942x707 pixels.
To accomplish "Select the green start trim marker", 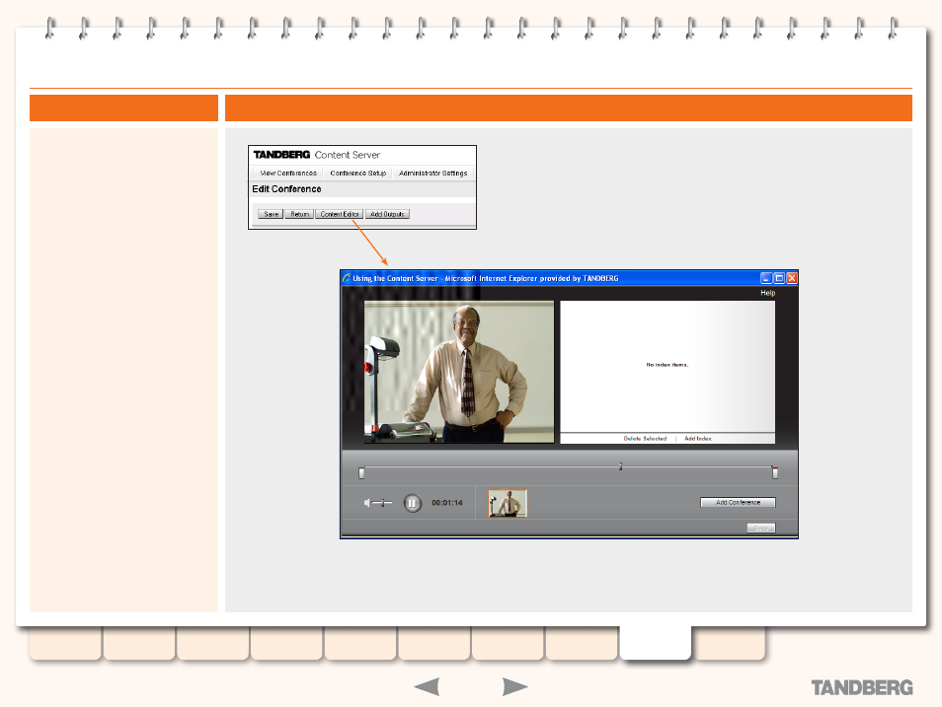I will tap(361, 473).
